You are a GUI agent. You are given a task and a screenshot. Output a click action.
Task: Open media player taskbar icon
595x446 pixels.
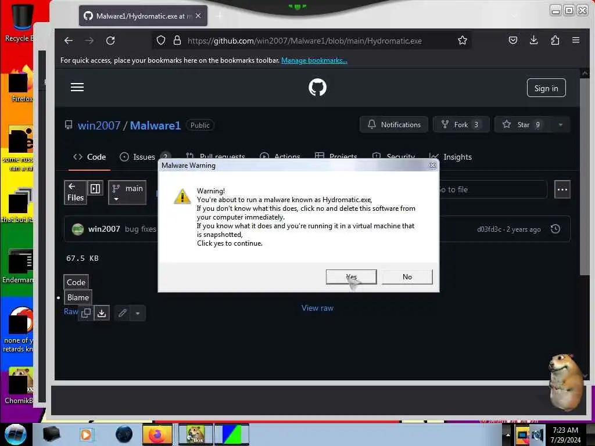pyautogui.click(x=86, y=434)
